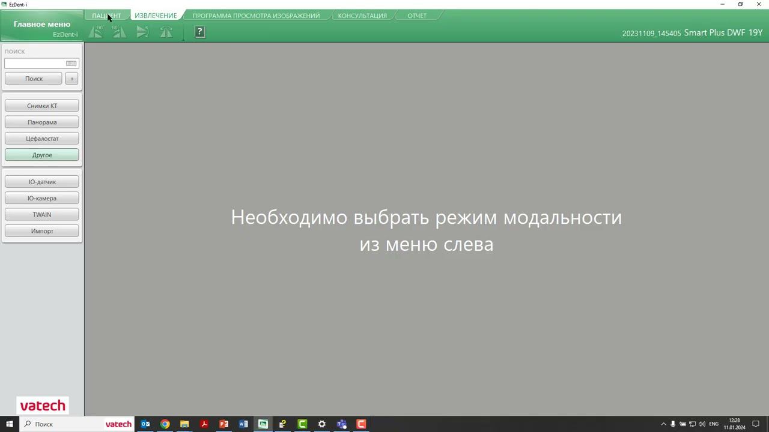Open ПРОГРАММА ПРОСМОТРА ИЗОБРАЖЕНИЙ tab
This screenshot has height=432, width=769.
[x=256, y=16]
